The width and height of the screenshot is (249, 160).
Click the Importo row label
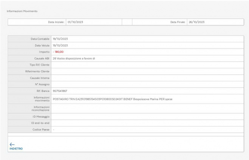[x=45, y=52]
